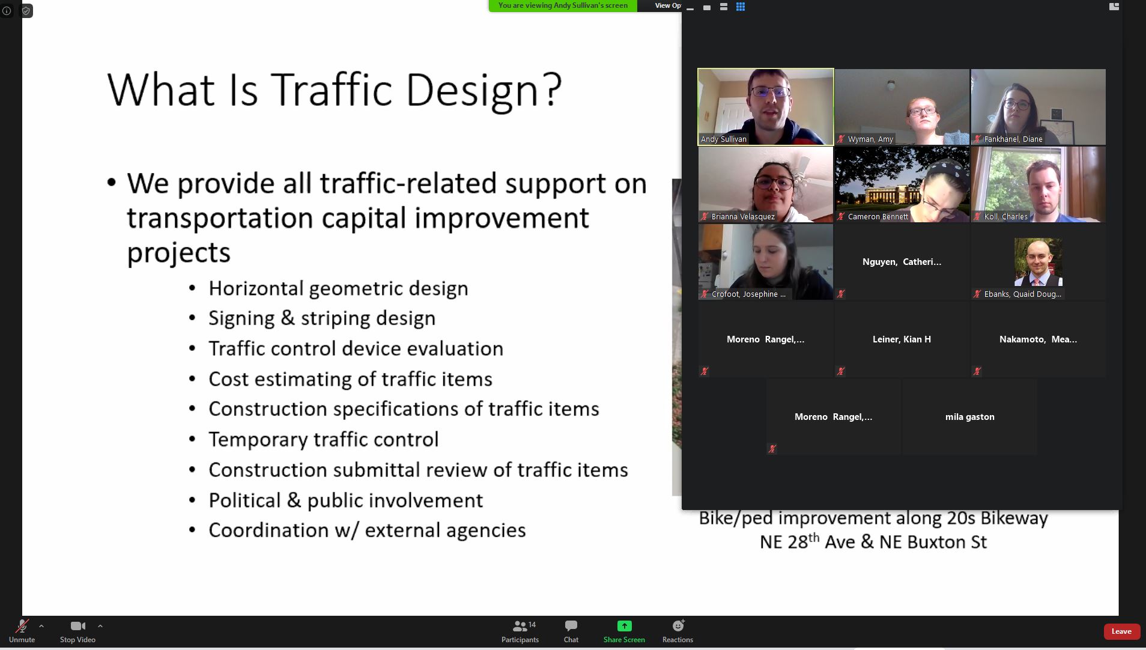
Task: Leave the meeting
Action: coord(1121,631)
